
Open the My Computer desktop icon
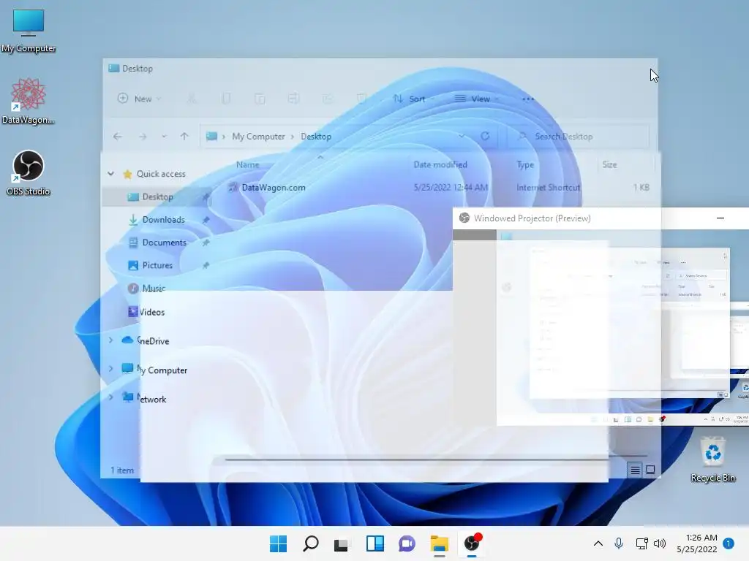29,31
